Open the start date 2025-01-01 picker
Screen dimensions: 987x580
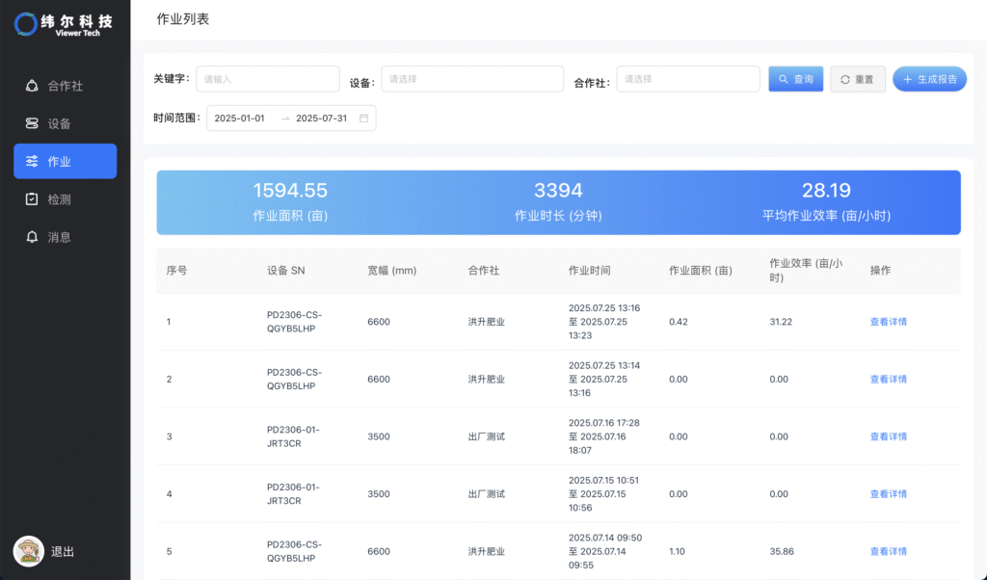(x=240, y=119)
